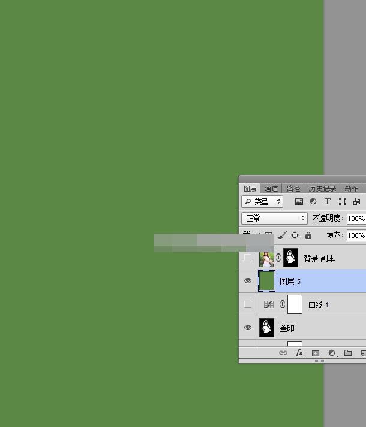Select the white mask of 曲线 1
The image size is (366, 427).
pos(295,304)
